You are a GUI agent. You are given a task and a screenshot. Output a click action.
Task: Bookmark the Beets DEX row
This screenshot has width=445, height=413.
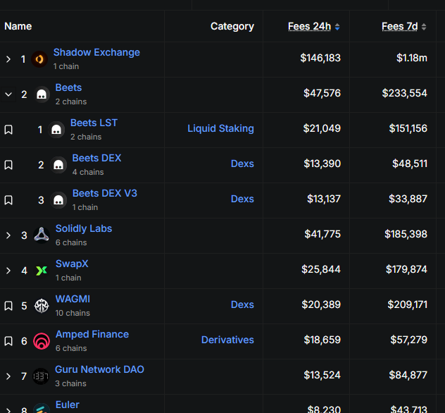(8, 165)
